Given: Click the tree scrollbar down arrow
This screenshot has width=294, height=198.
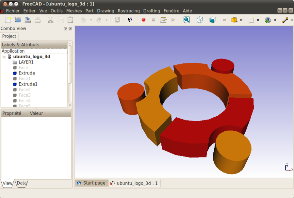Looking at the screenshot, I should (x=70, y=106).
